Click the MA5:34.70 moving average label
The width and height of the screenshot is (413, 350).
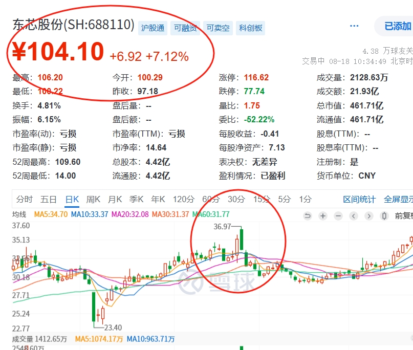click(x=51, y=214)
